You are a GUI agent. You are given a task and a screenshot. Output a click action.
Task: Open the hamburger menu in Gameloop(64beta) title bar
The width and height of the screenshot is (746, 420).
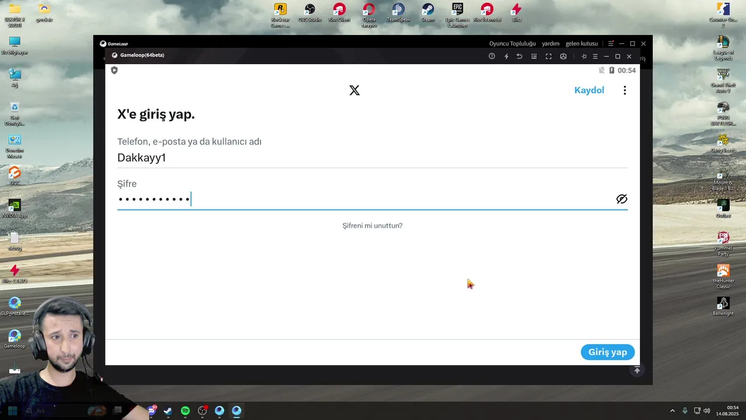(595, 57)
